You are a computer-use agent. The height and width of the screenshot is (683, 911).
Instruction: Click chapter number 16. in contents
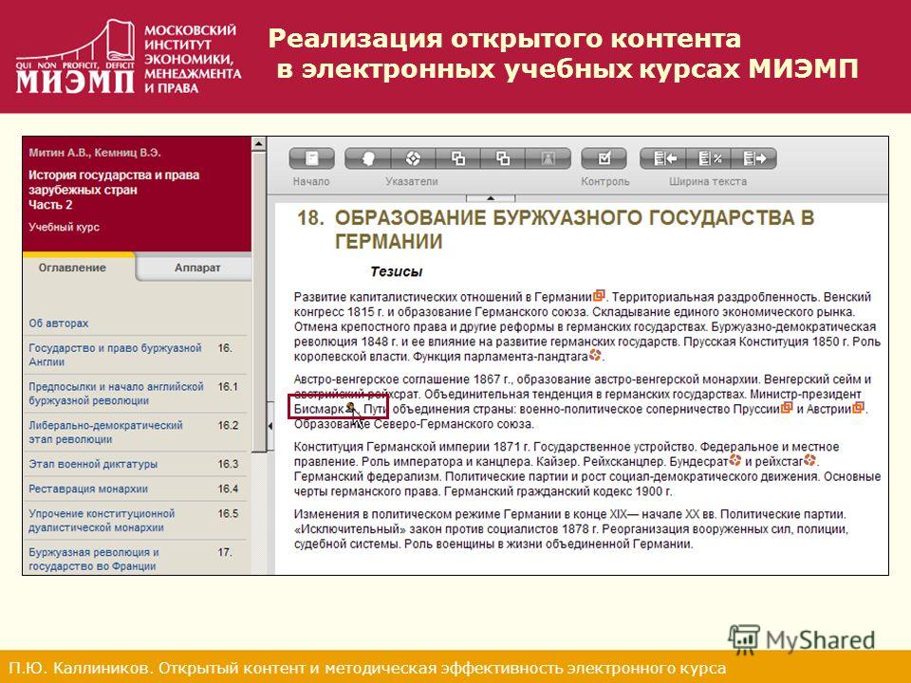click(x=225, y=348)
